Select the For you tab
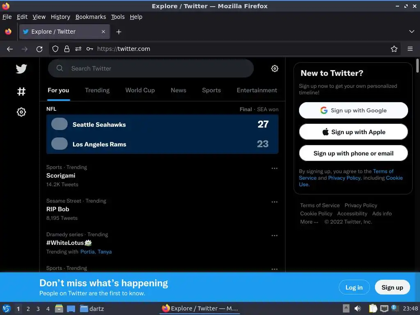Viewport: 420px width, 315px height. [58, 90]
